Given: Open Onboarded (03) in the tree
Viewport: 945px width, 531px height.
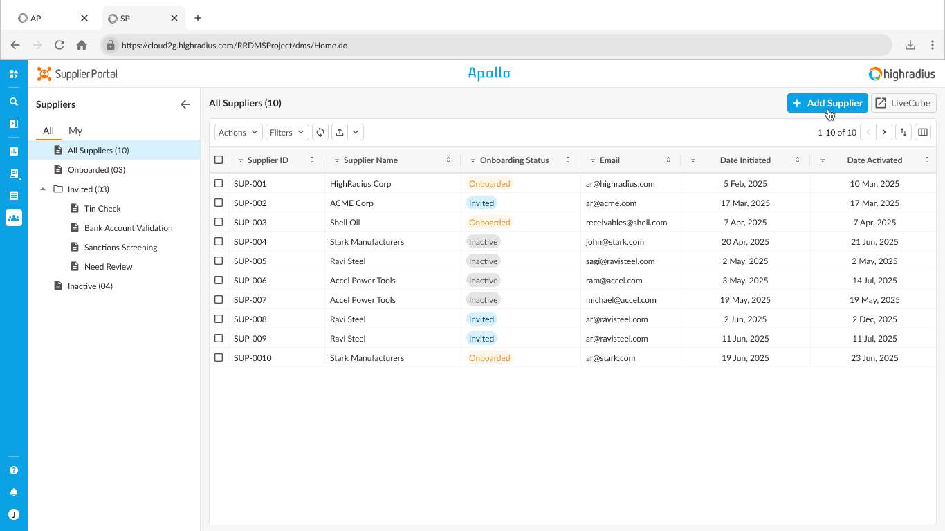Looking at the screenshot, I should (96, 169).
